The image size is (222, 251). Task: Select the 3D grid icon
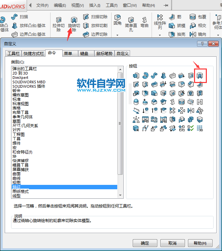click(x=200, y=128)
